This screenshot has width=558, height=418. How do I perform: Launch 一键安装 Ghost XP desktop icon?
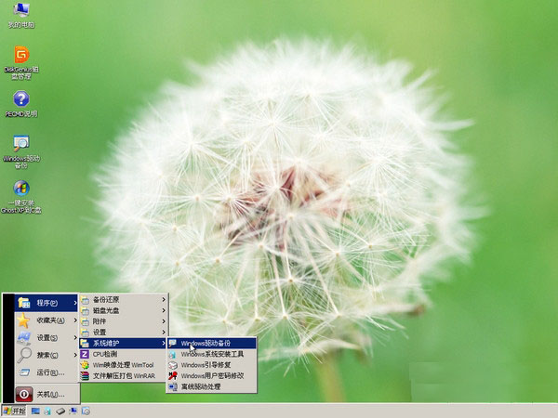(20, 190)
